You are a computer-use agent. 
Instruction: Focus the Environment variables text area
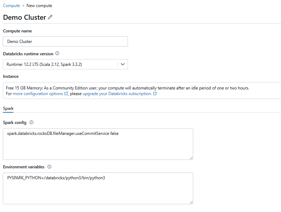(x=98, y=188)
